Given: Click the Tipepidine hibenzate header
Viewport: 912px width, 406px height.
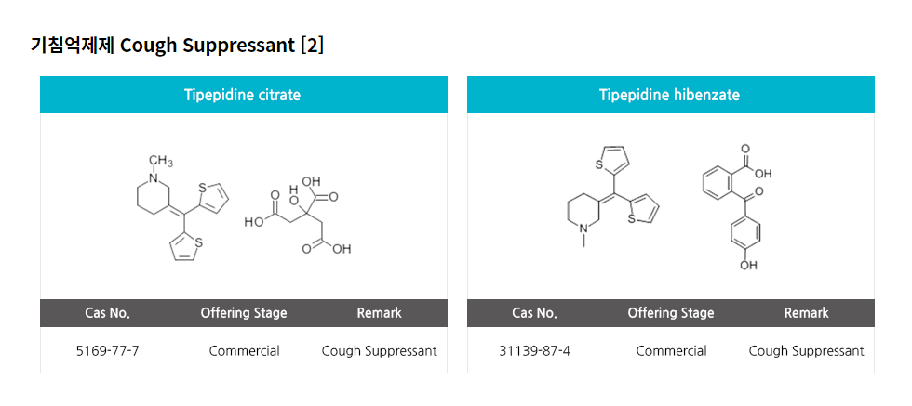Looking at the screenshot, I should point(670,95).
